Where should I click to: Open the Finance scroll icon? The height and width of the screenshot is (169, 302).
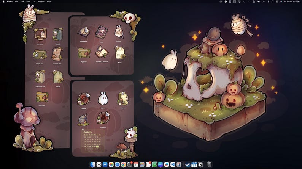click(123, 99)
